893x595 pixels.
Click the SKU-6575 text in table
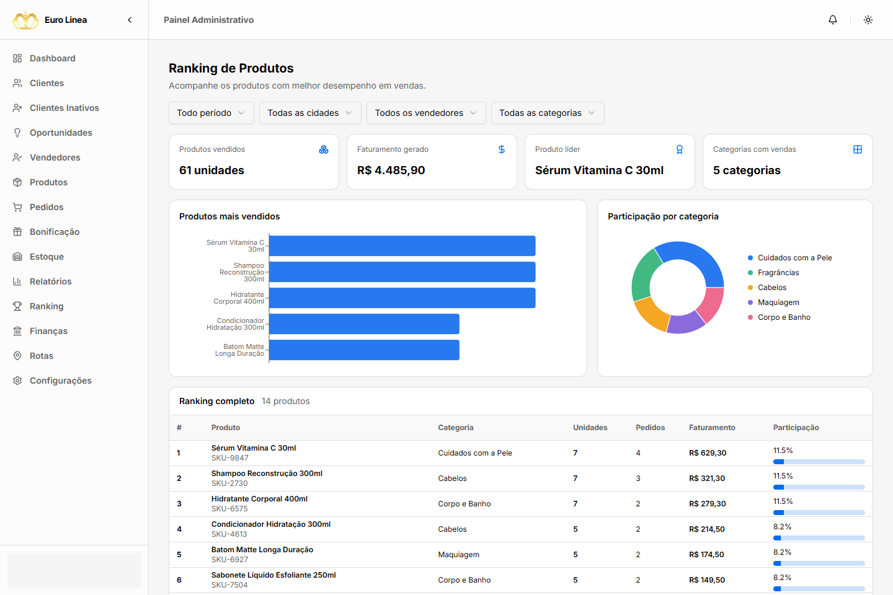pos(229,509)
